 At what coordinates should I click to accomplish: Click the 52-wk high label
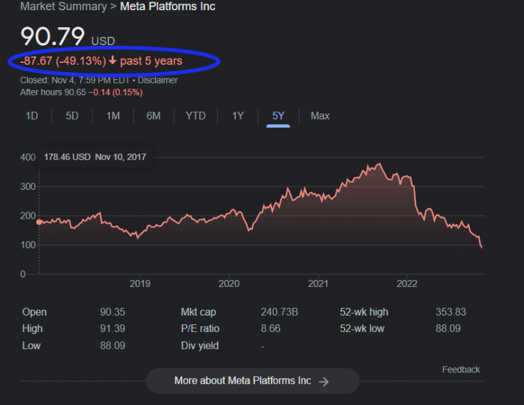[364, 312]
